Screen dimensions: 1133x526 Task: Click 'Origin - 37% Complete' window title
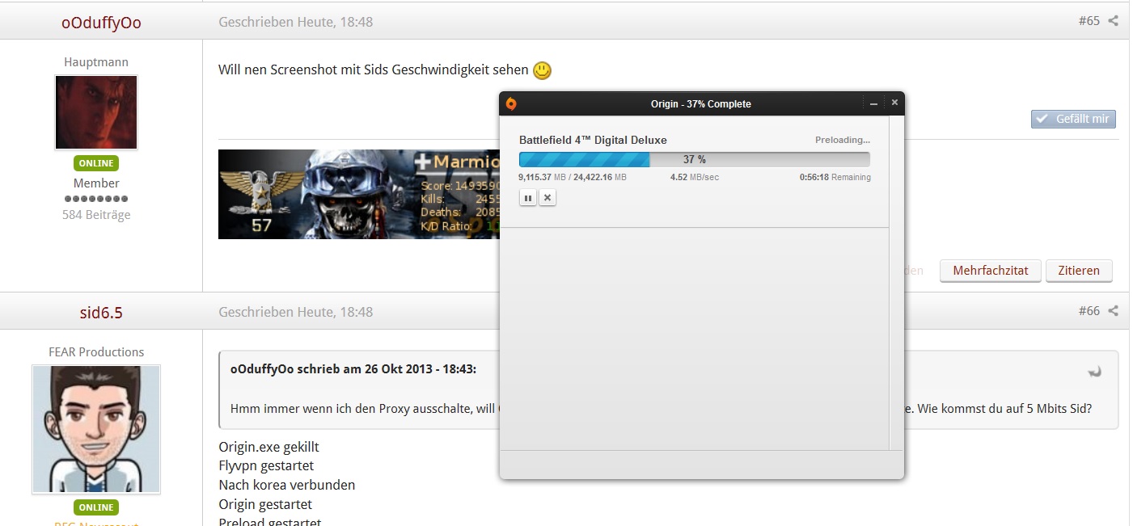coord(701,103)
